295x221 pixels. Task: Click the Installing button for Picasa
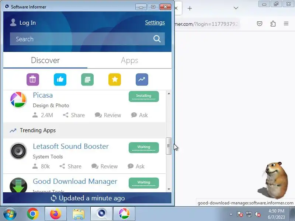tap(144, 97)
